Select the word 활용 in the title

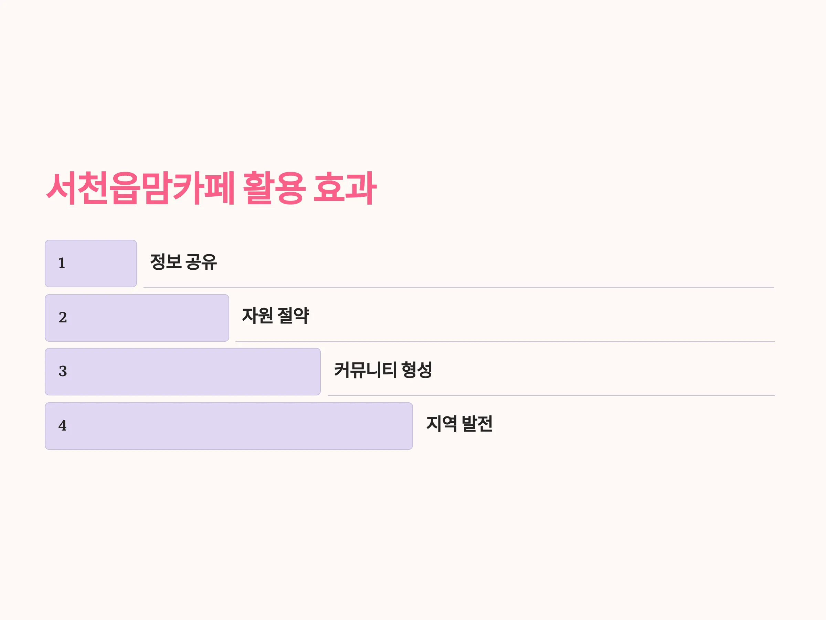tap(274, 188)
